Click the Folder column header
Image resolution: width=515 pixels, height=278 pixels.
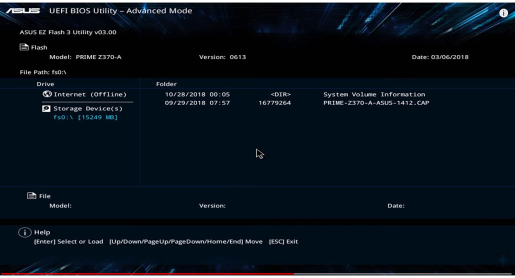click(166, 84)
